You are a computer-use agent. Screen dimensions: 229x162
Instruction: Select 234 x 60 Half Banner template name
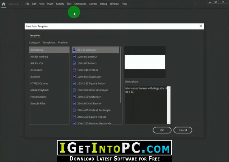pos(89,104)
